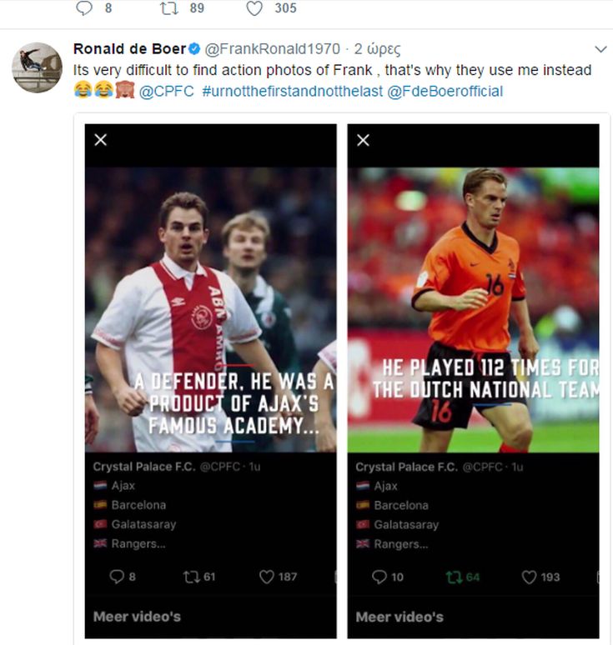Viewport: 613px width, 645px height.
Task: Open the tweet options dropdown chevron
Action: pyautogui.click(x=600, y=49)
